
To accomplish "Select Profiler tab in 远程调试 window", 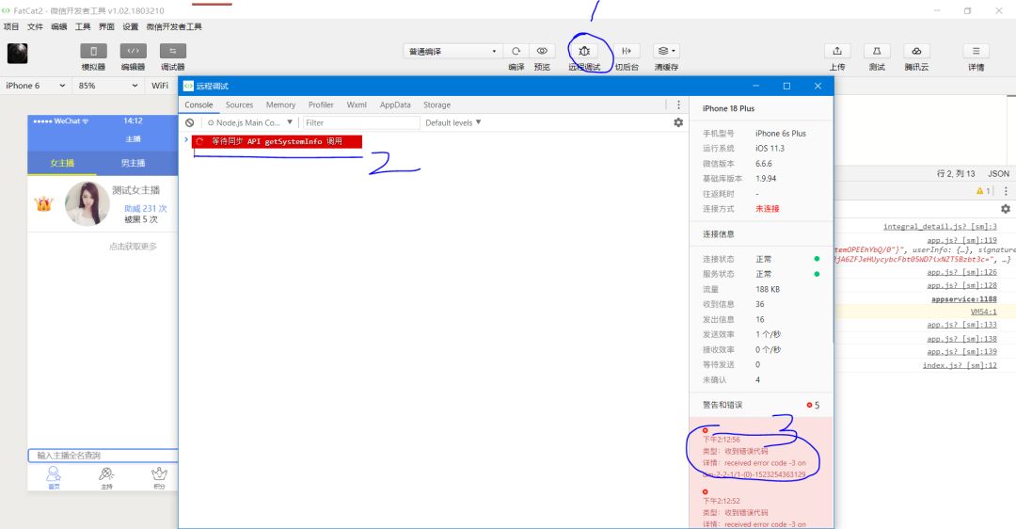I will pos(321,105).
